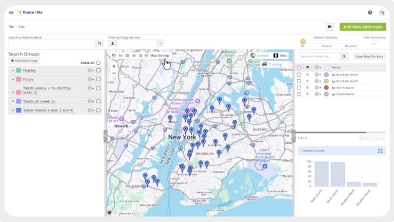The width and height of the screenshot is (394, 222).
Task: Zoom in on the map
Action: [114, 66]
